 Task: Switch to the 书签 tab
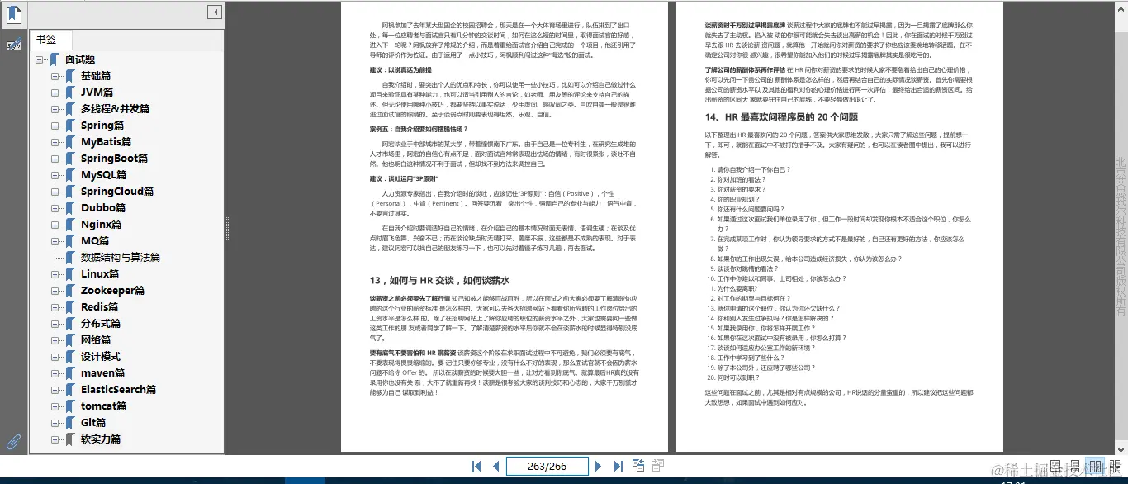tap(50, 40)
